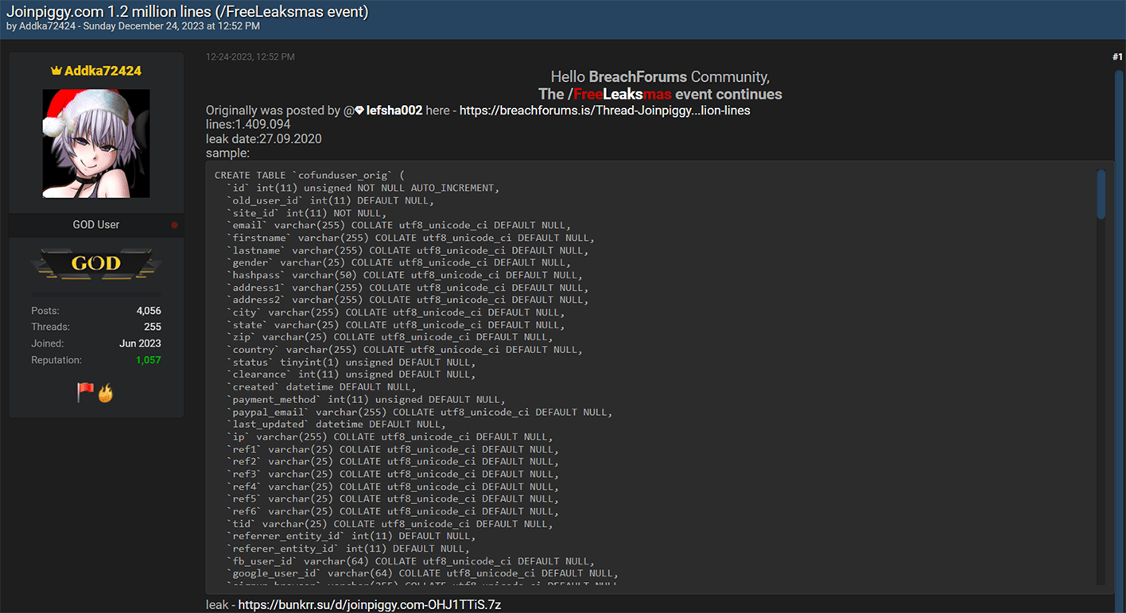Click the 'sample:' label

[x=227, y=153]
